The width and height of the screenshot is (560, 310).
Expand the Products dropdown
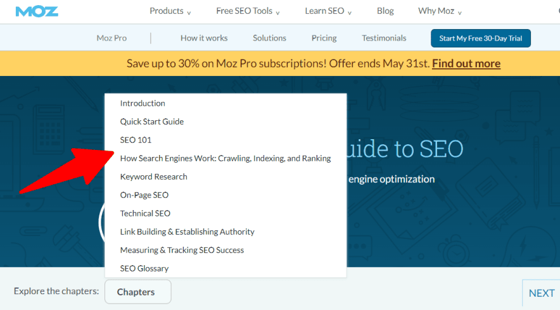tap(170, 11)
